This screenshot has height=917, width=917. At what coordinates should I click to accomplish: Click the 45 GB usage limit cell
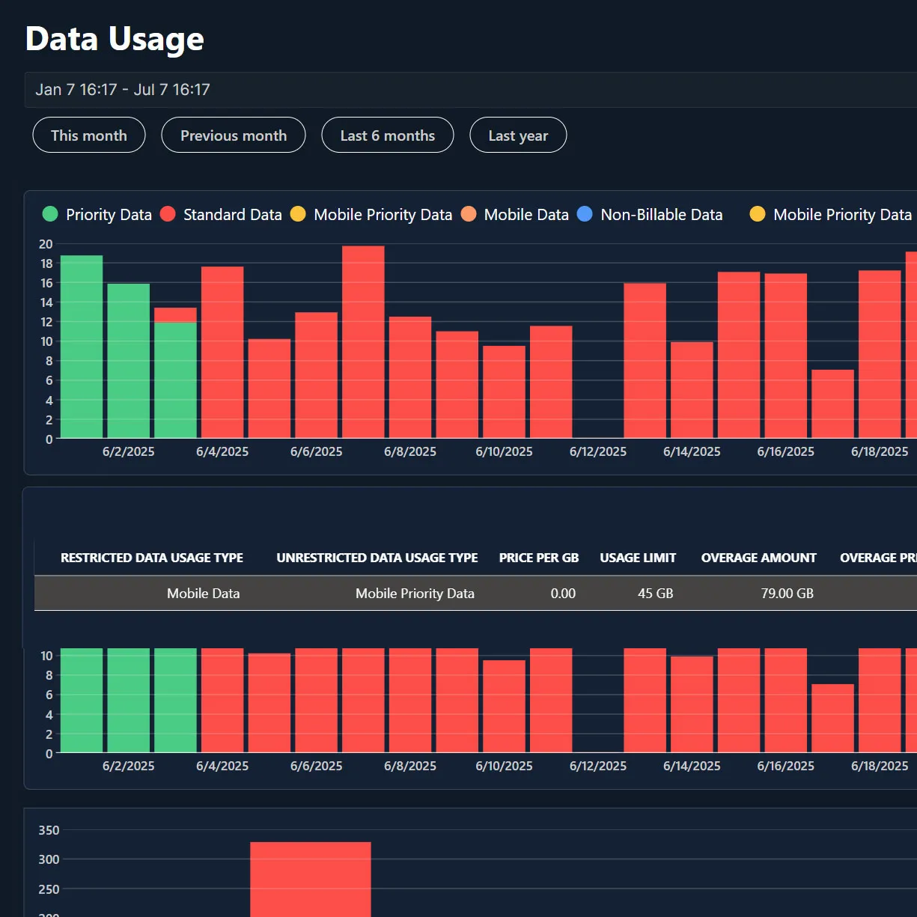coord(656,594)
